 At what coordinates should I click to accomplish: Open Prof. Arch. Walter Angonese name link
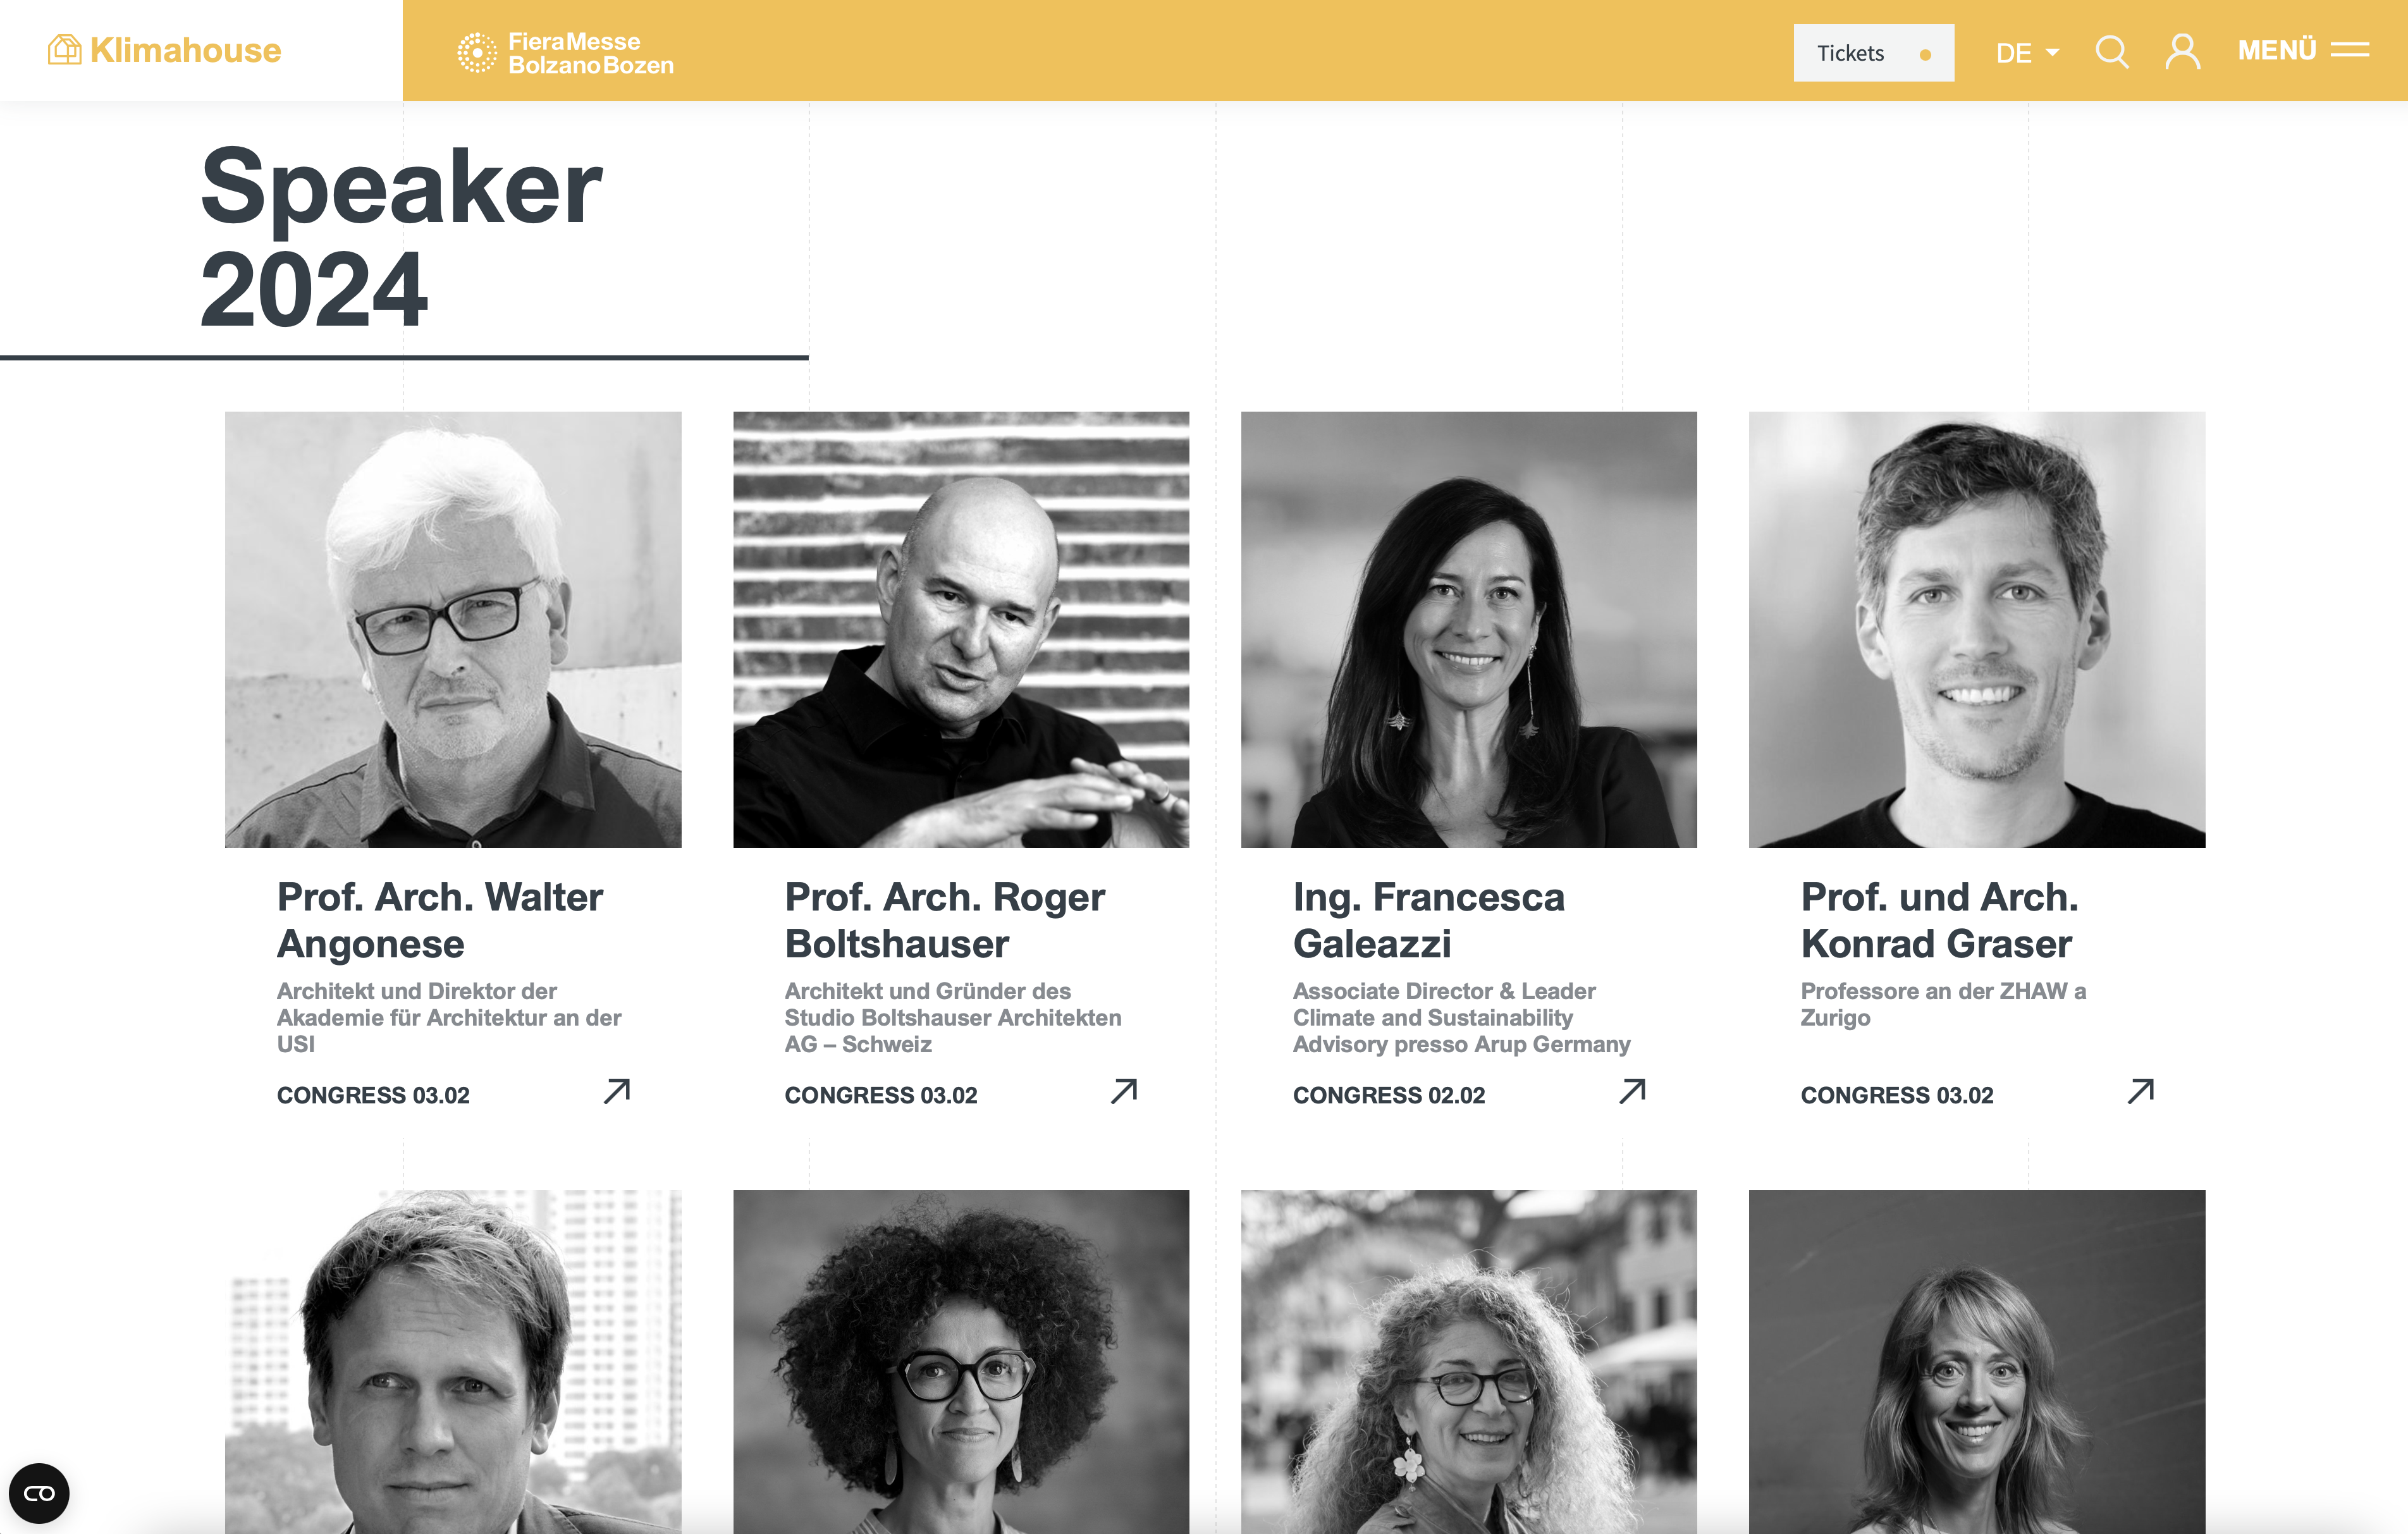pyautogui.click(x=439, y=920)
